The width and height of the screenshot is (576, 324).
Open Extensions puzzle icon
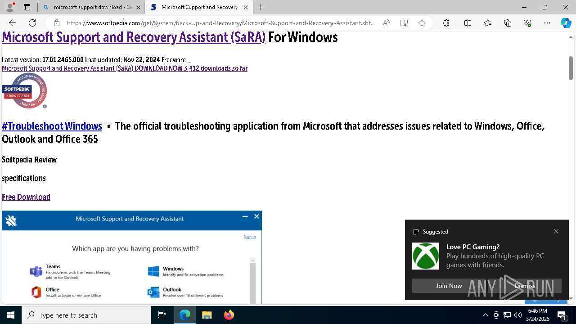[x=446, y=23]
